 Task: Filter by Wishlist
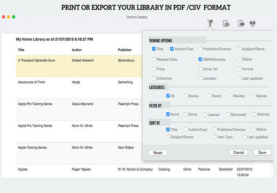(x=254, y=114)
